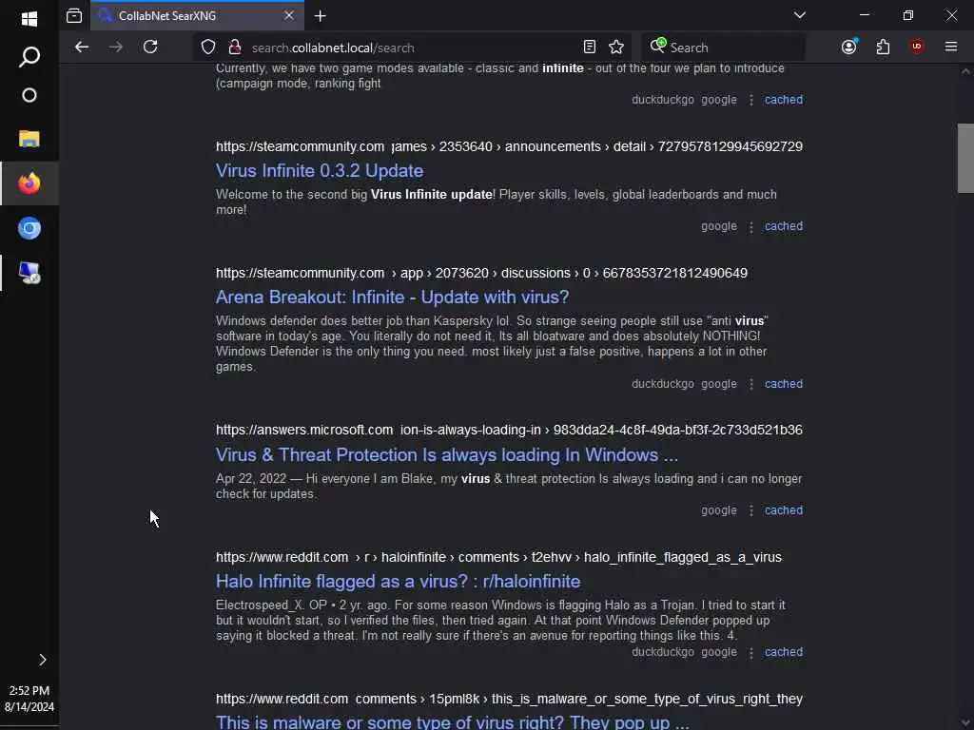Show the clock reading 2:52 PM
The image size is (974, 730).
point(29,690)
